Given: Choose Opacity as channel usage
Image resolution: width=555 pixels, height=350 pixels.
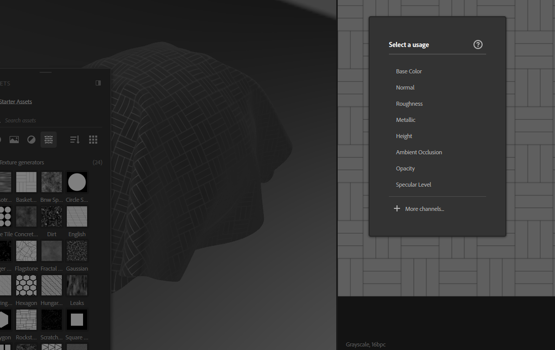Looking at the screenshot, I should click(x=405, y=168).
